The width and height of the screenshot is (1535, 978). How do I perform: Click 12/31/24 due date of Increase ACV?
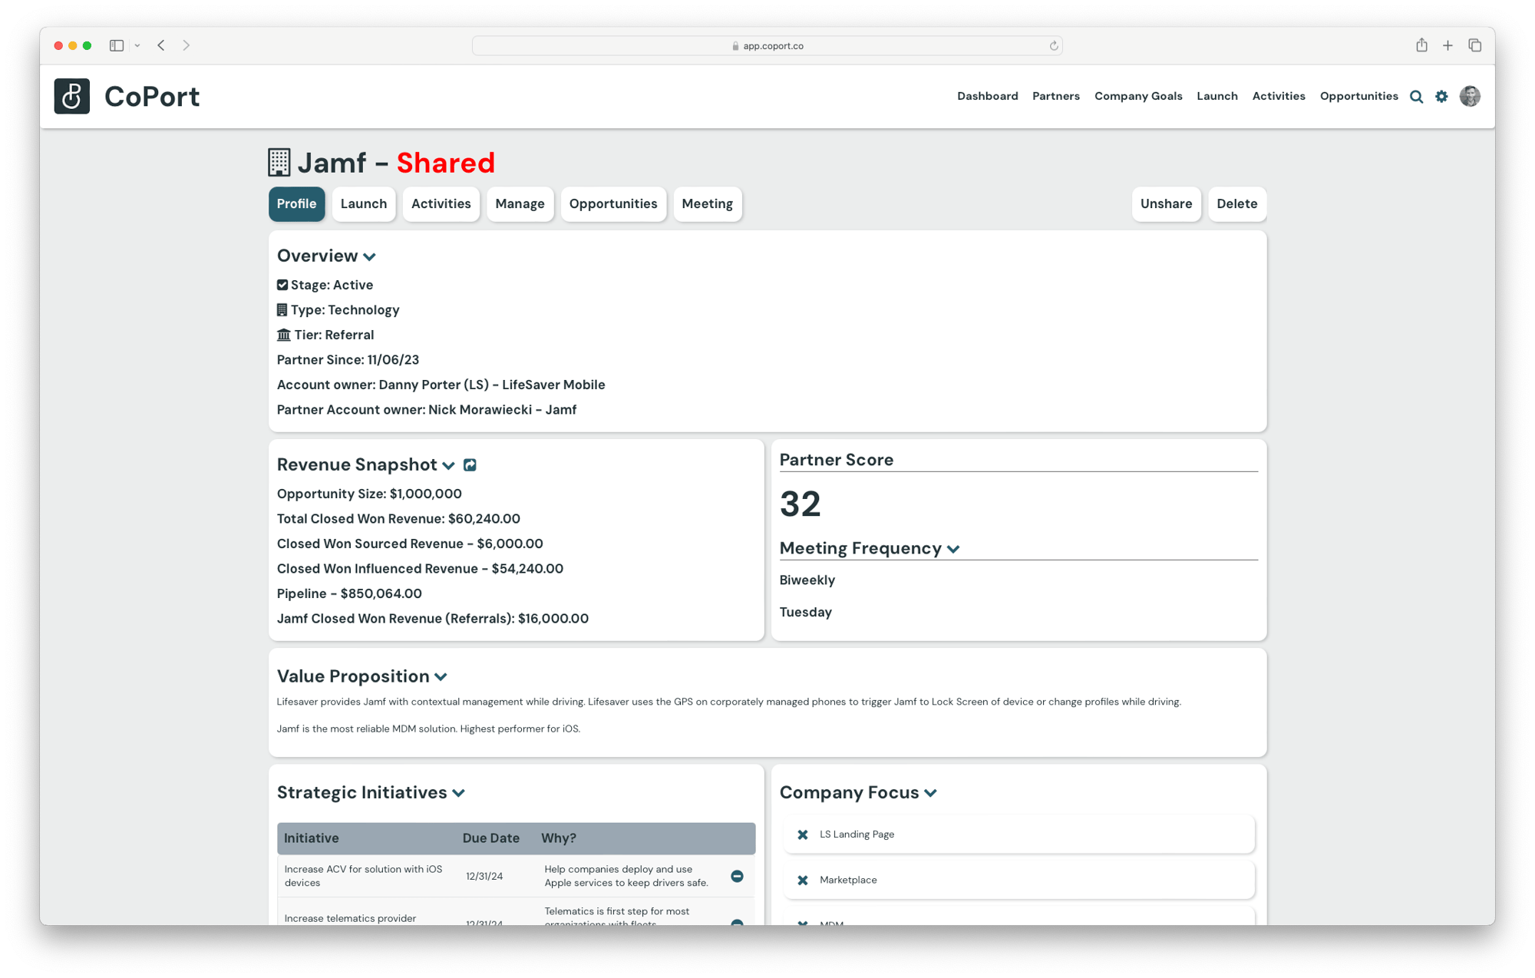point(484,877)
